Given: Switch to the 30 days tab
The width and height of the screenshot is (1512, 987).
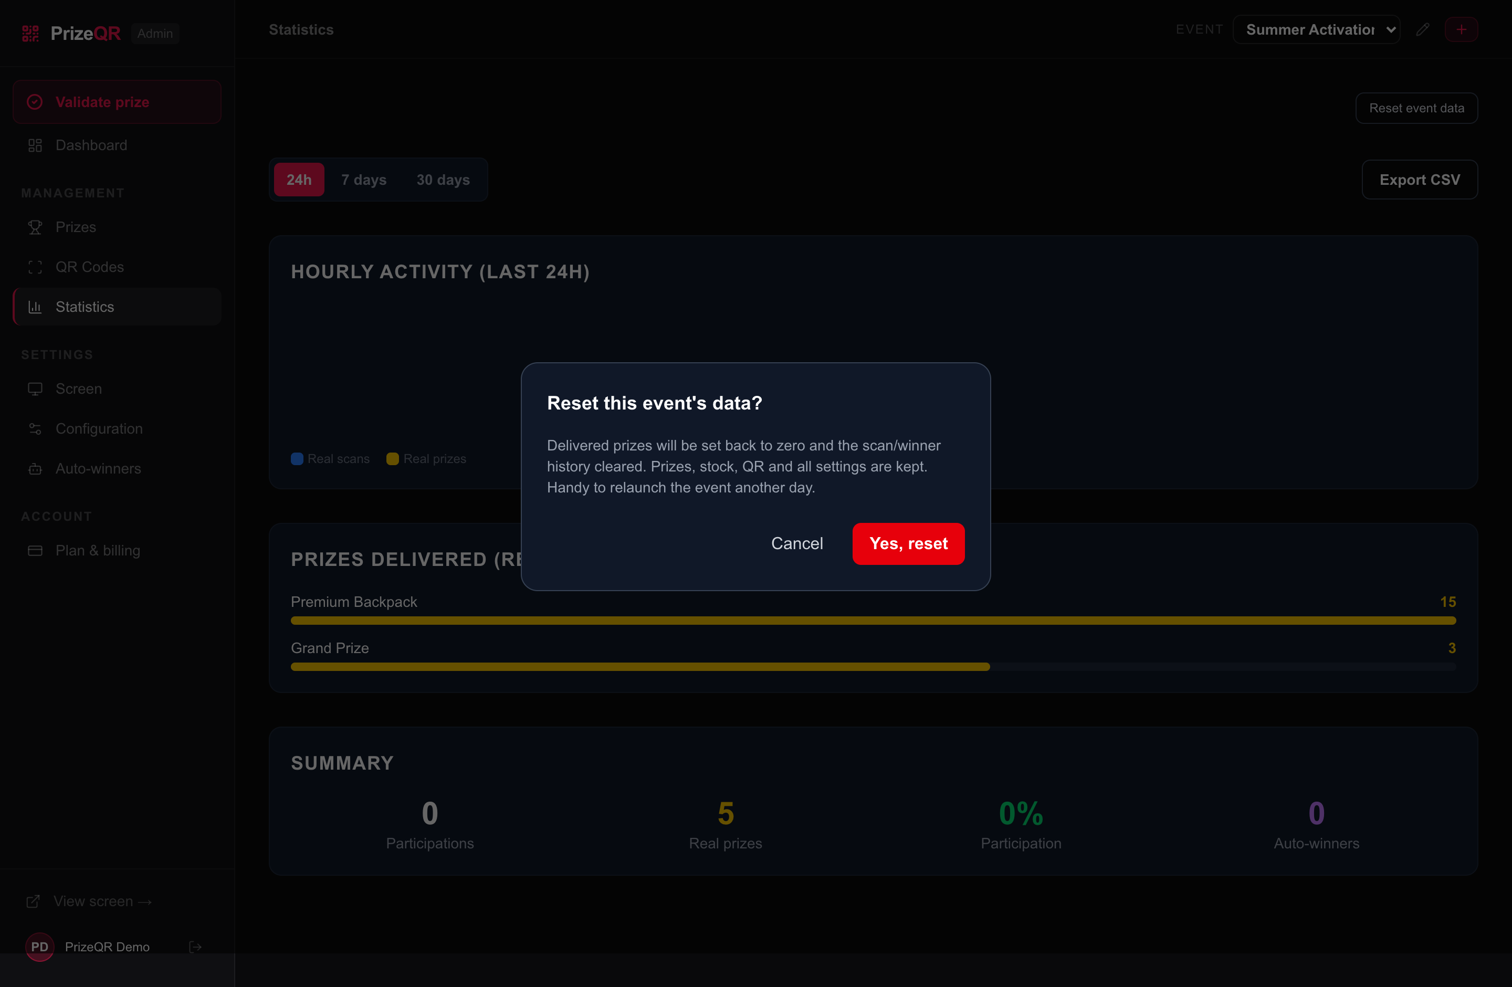Looking at the screenshot, I should tap(444, 180).
